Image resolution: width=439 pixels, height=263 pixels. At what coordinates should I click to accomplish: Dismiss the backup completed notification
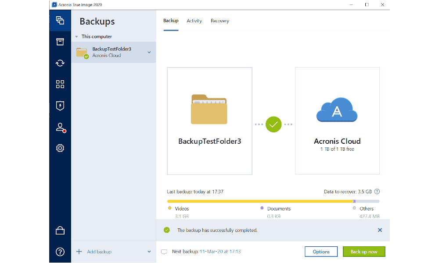[380, 230]
